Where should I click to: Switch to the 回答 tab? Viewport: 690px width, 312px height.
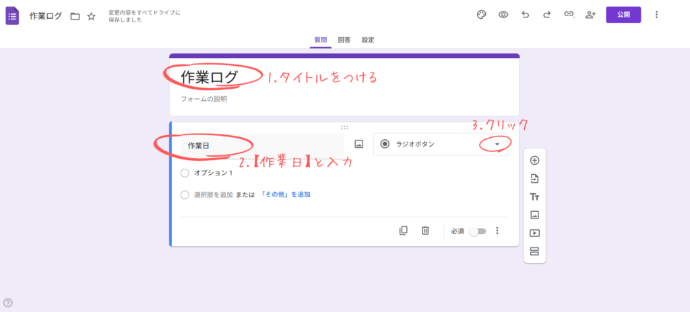point(344,40)
